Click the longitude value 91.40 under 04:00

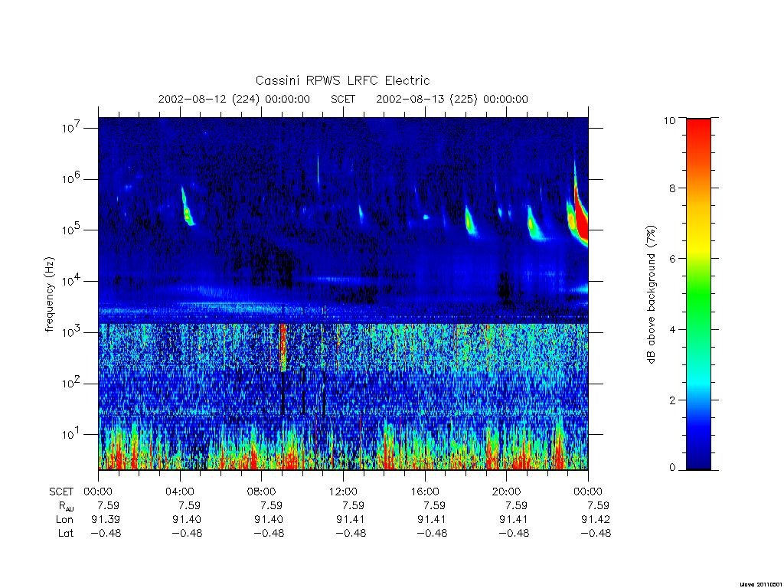tap(187, 520)
